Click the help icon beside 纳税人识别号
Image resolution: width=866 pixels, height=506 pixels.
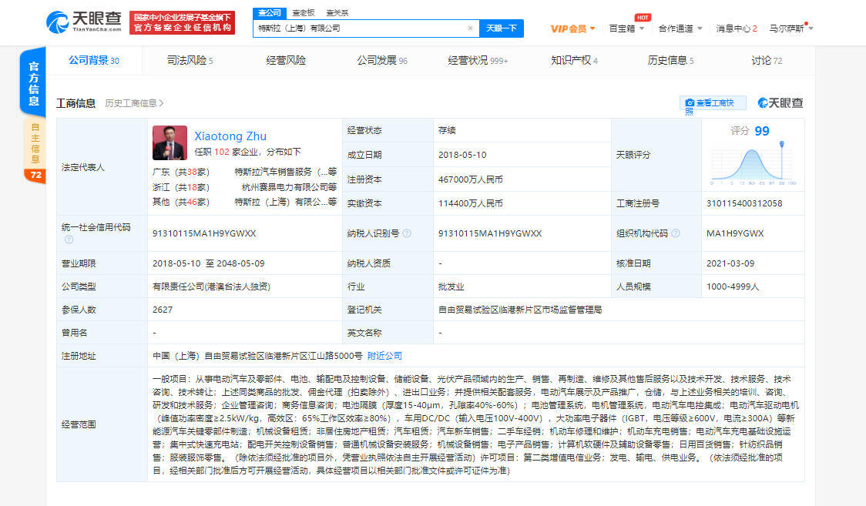[x=407, y=233]
